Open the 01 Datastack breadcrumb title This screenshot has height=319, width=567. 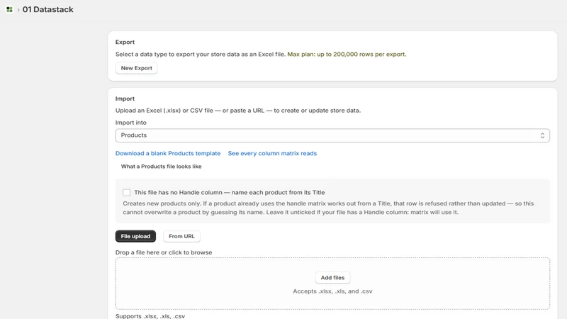[x=47, y=9]
